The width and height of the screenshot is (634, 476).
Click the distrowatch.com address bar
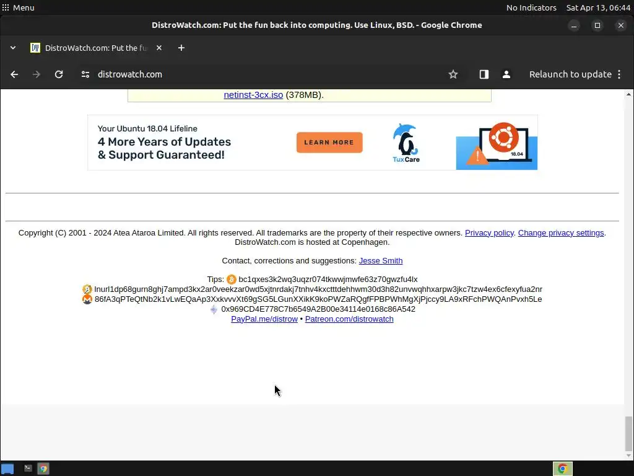click(263, 74)
